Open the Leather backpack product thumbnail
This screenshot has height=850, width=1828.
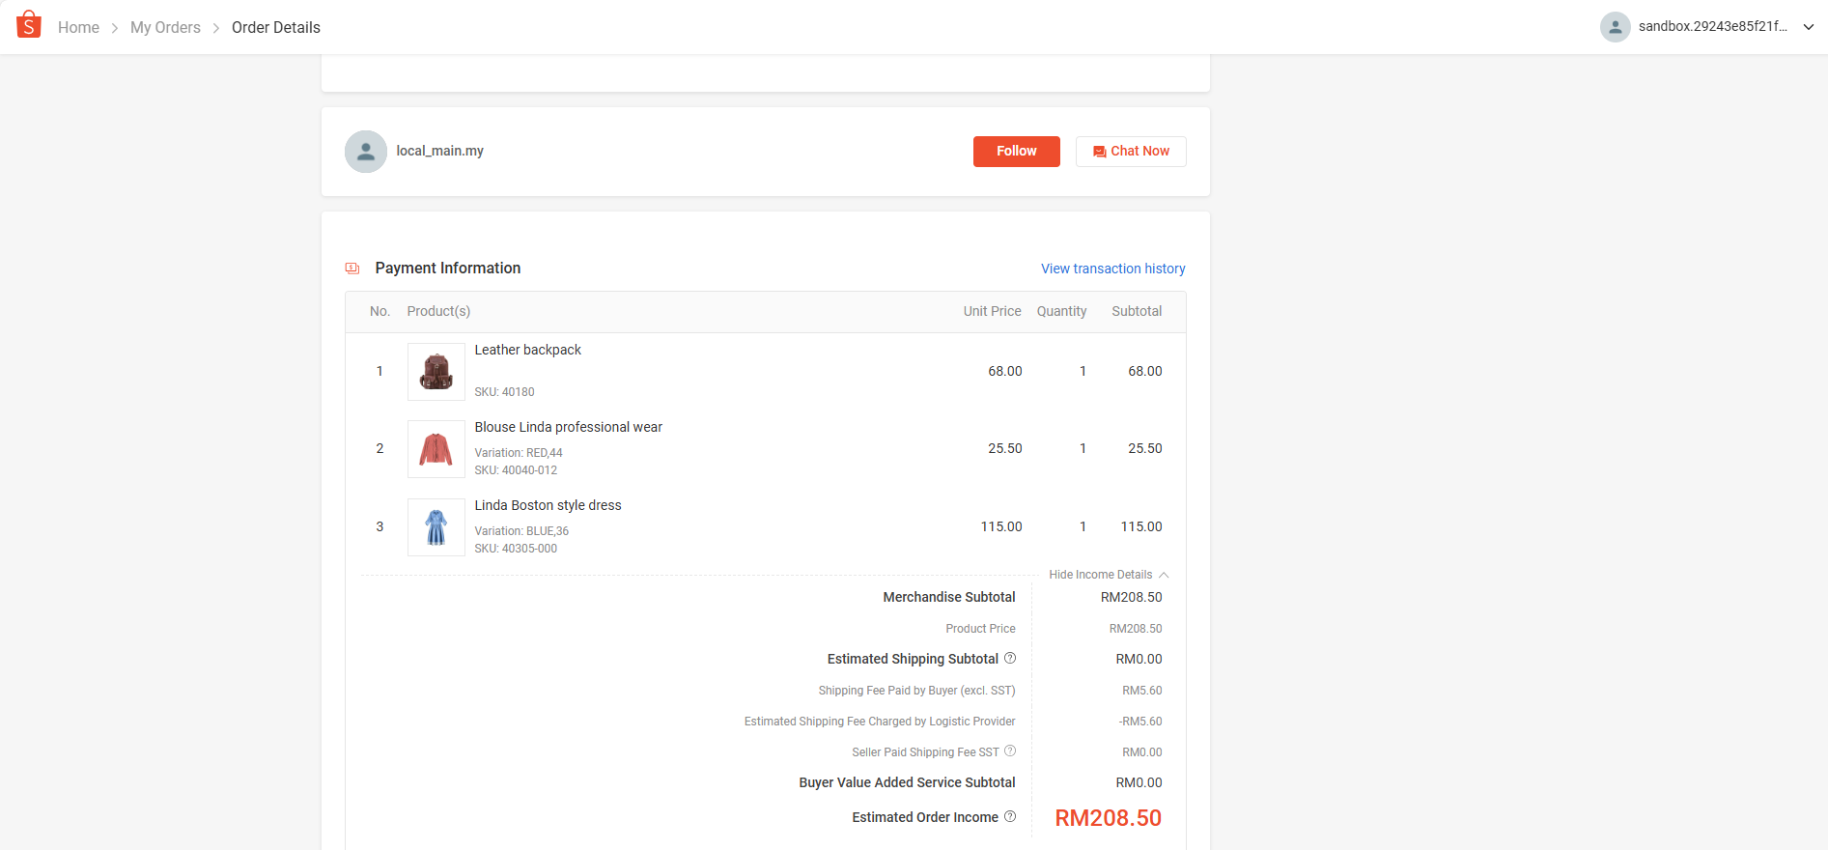click(x=436, y=372)
